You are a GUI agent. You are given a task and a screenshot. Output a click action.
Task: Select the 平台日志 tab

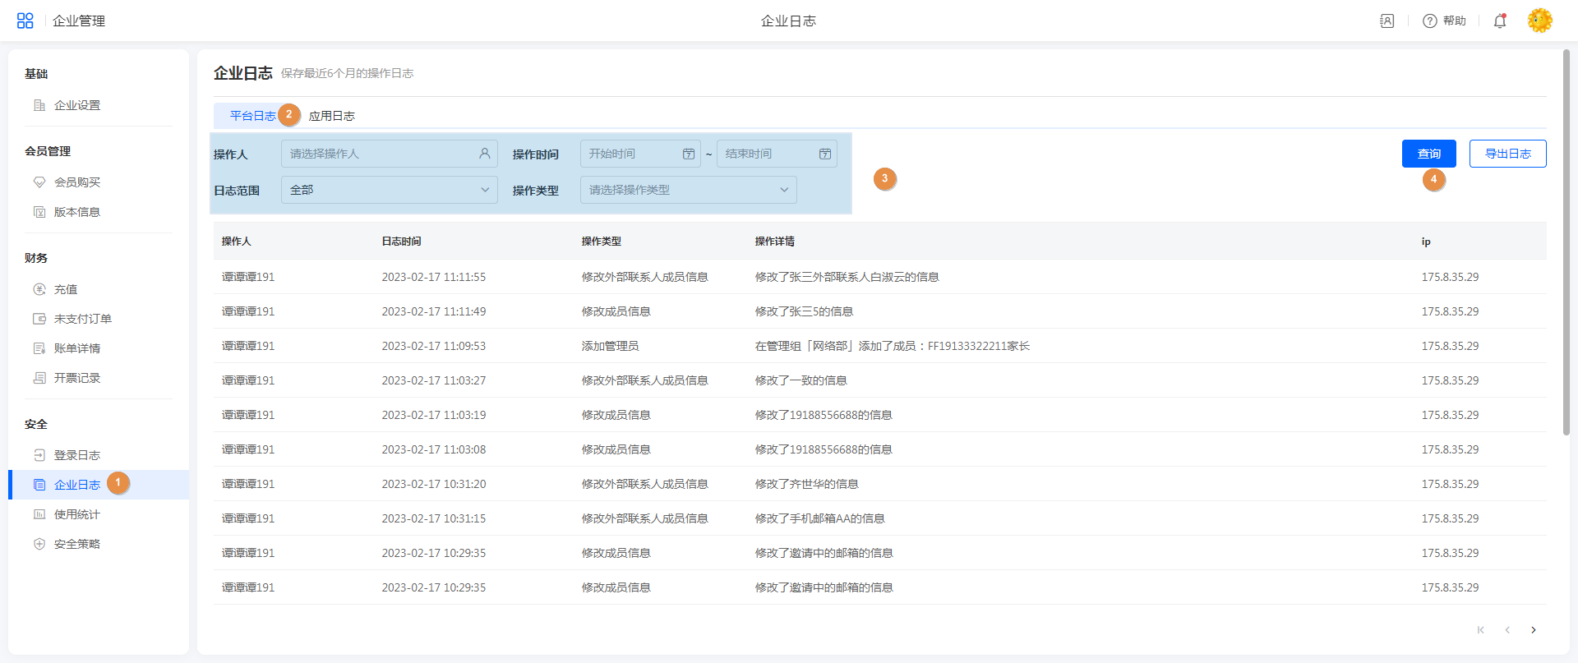point(252,116)
